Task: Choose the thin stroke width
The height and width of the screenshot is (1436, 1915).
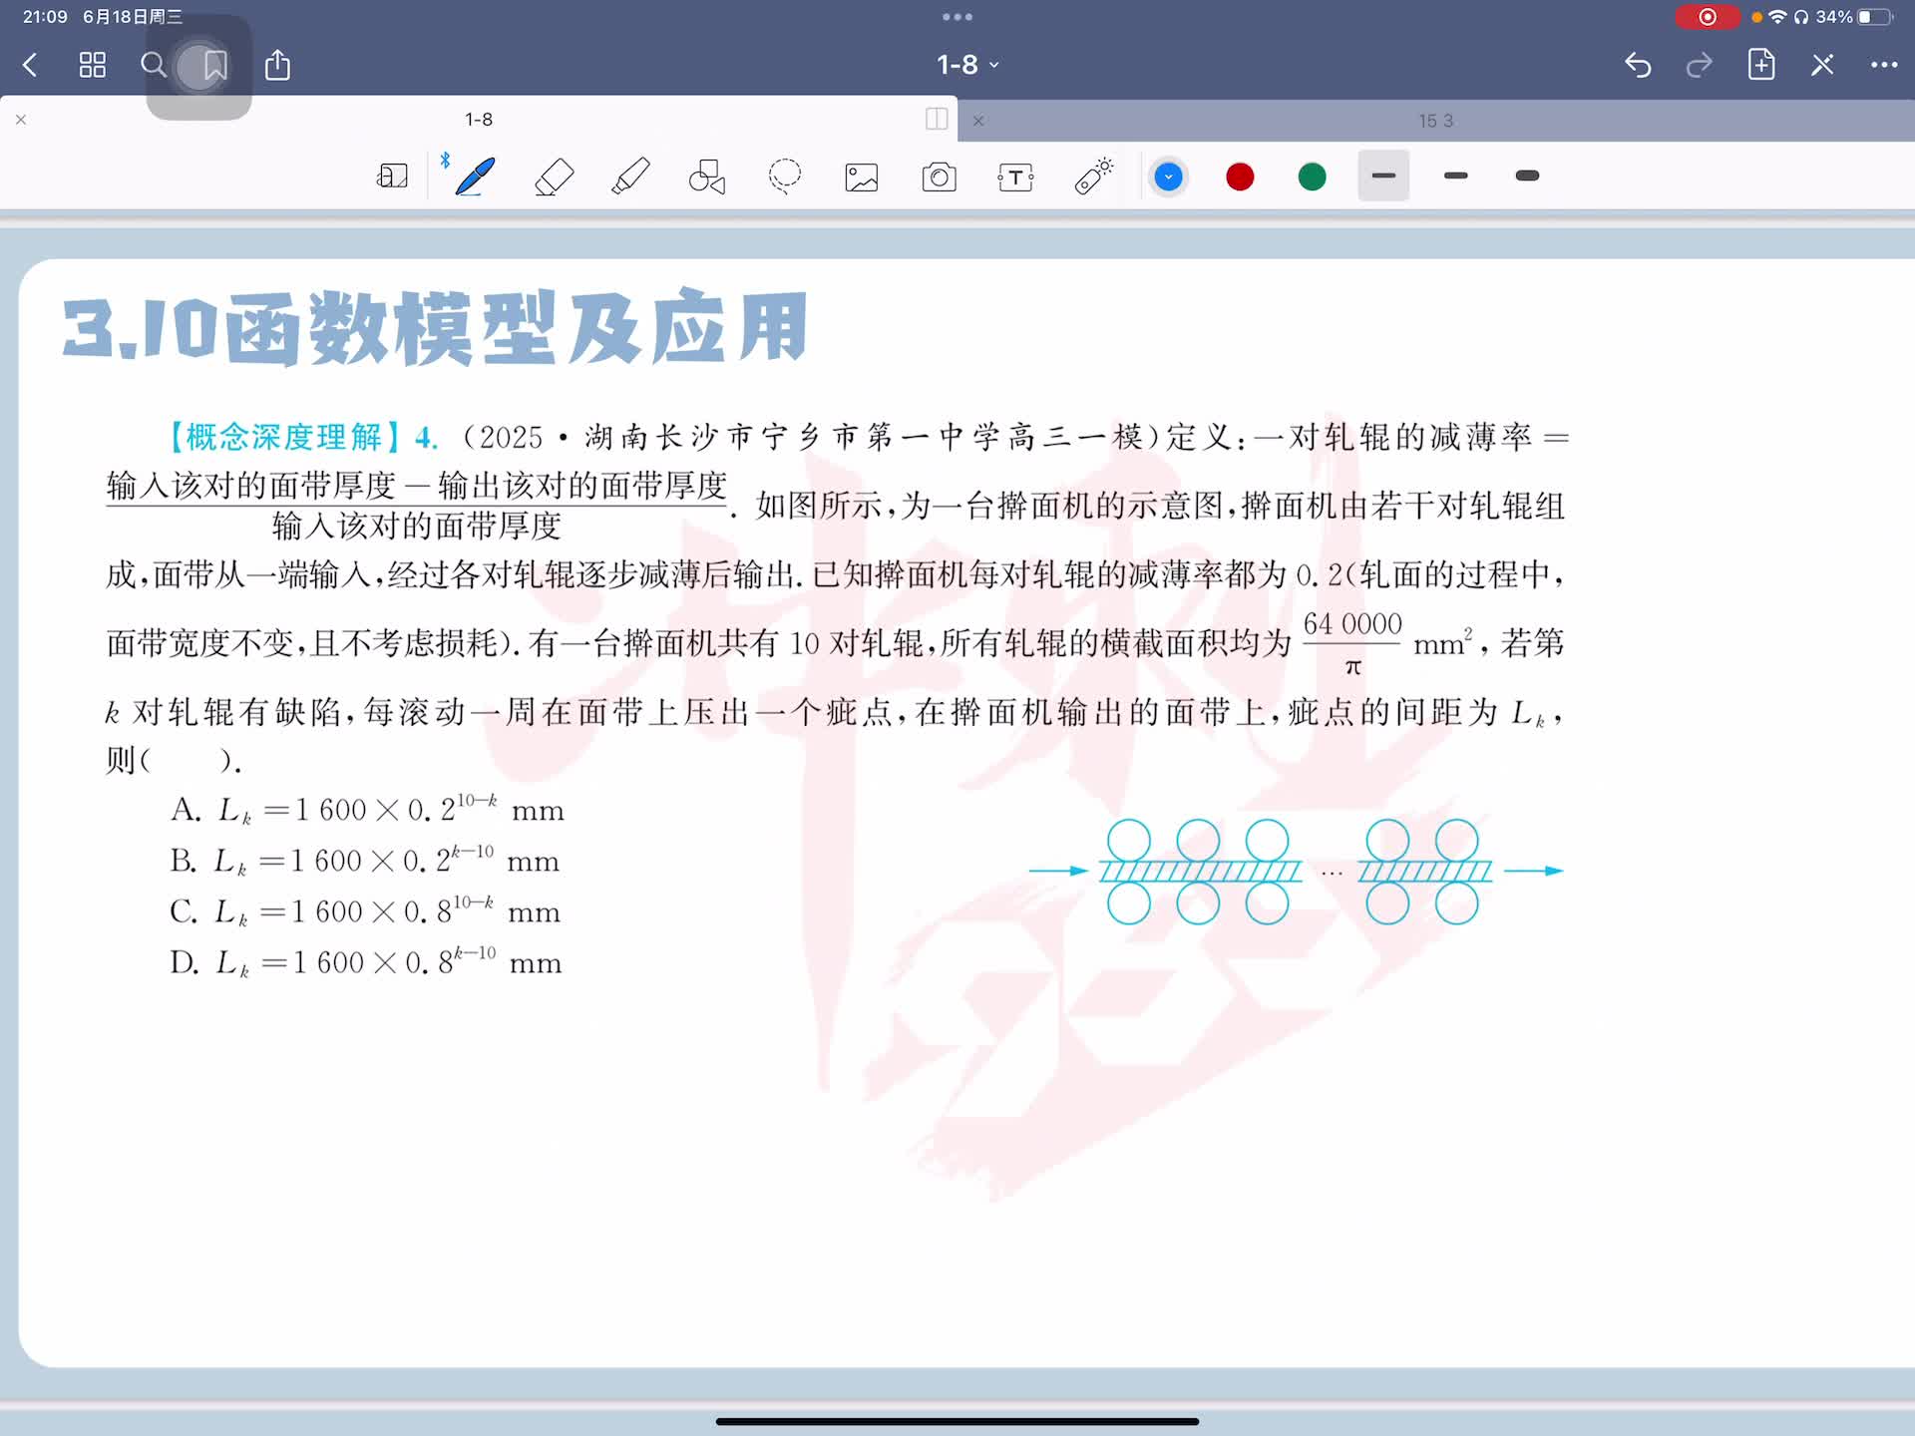Action: coord(1383,176)
